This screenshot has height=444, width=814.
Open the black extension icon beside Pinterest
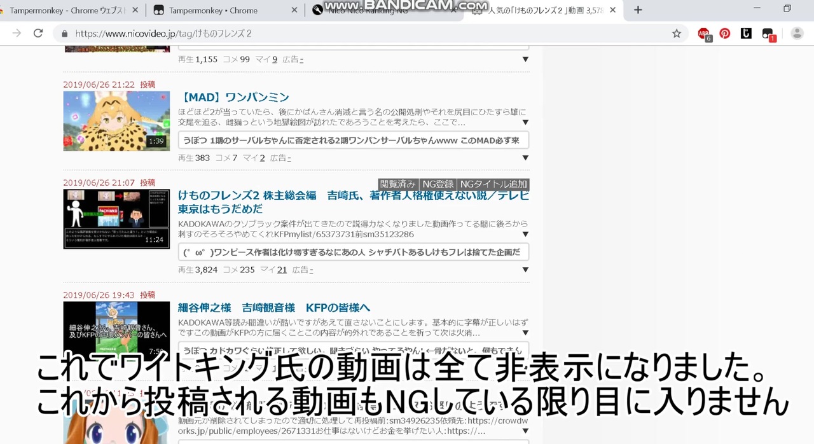coord(746,34)
